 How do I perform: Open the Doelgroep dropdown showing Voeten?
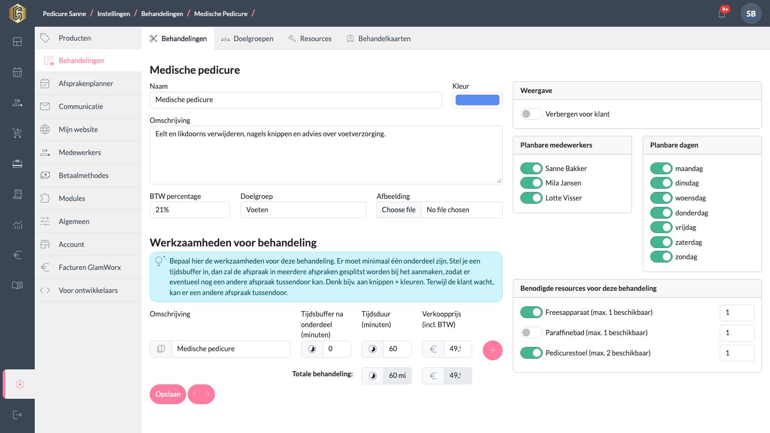click(x=303, y=210)
